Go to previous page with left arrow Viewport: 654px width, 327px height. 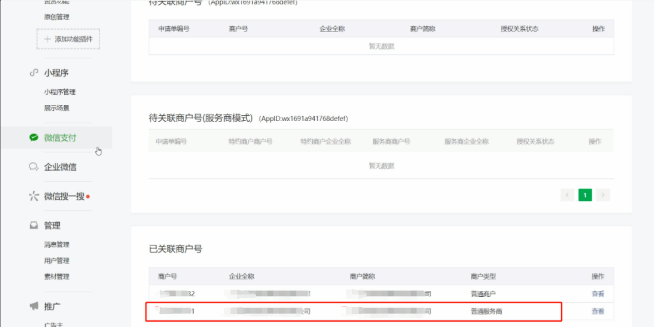(x=567, y=195)
